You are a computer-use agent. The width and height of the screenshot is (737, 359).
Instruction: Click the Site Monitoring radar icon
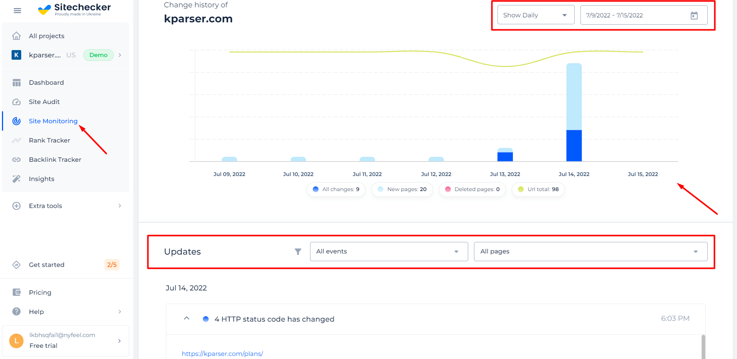pyautogui.click(x=17, y=121)
